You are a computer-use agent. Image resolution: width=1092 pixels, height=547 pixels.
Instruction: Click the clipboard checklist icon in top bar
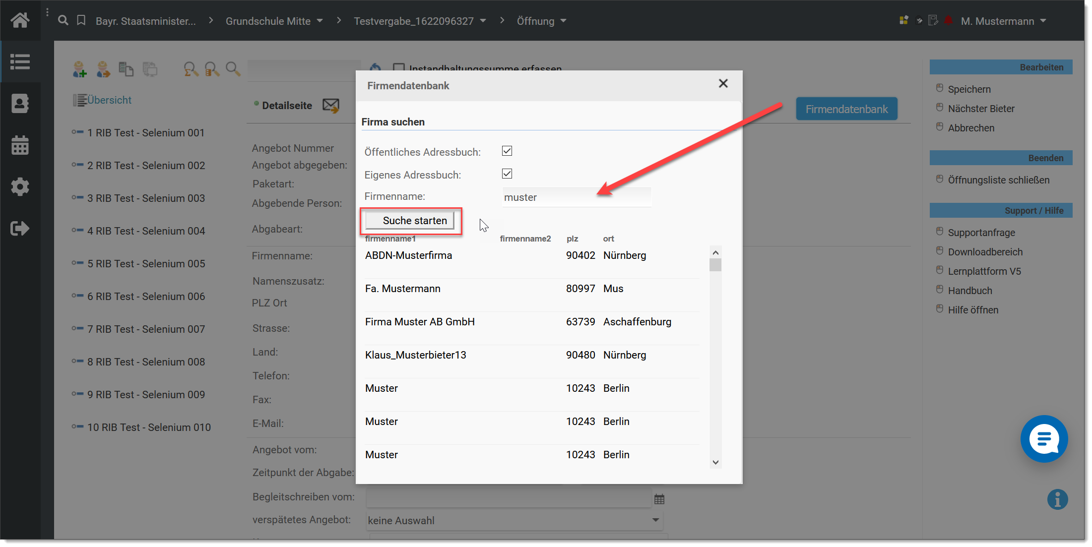point(919,20)
